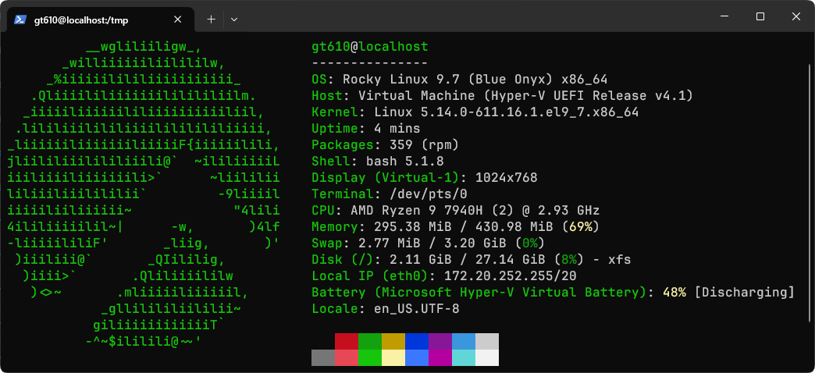Click the Battery status "48% [Discharging]"
Viewport: 815px width, 373px height.
728,293
